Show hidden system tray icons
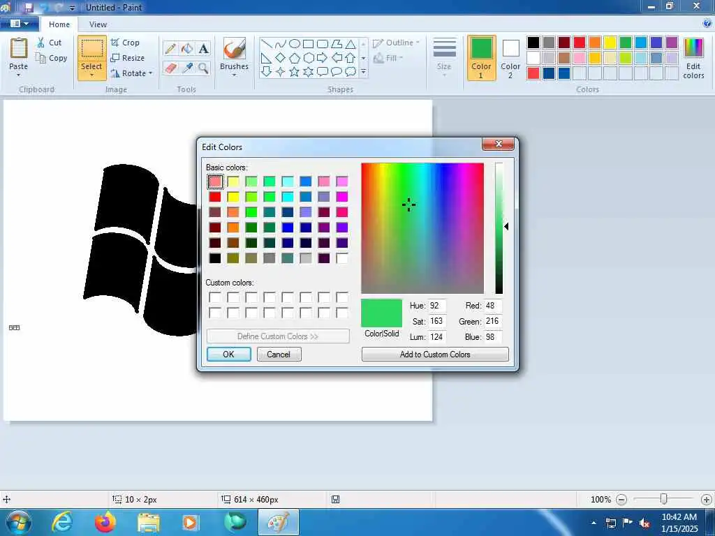 (x=594, y=523)
